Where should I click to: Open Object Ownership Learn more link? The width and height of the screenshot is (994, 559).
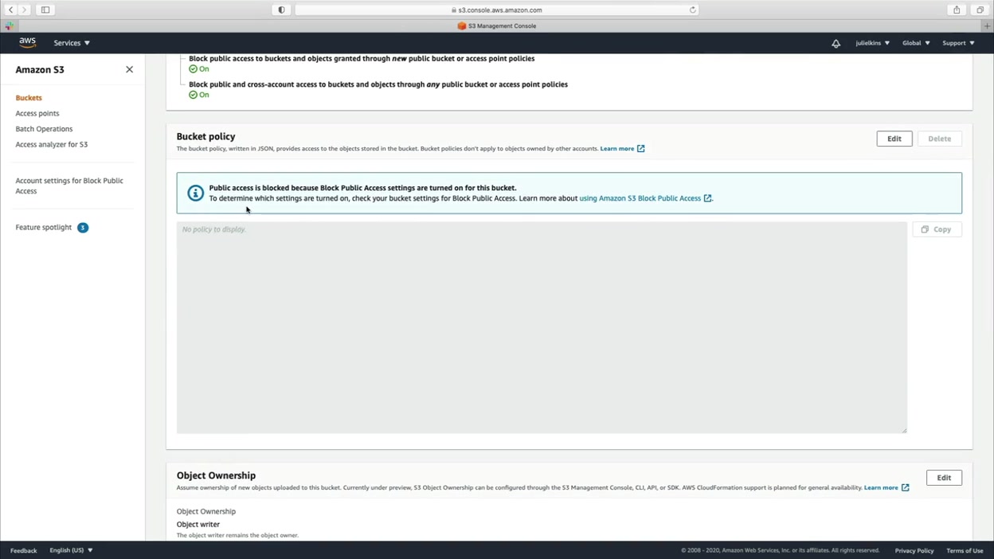(886, 487)
